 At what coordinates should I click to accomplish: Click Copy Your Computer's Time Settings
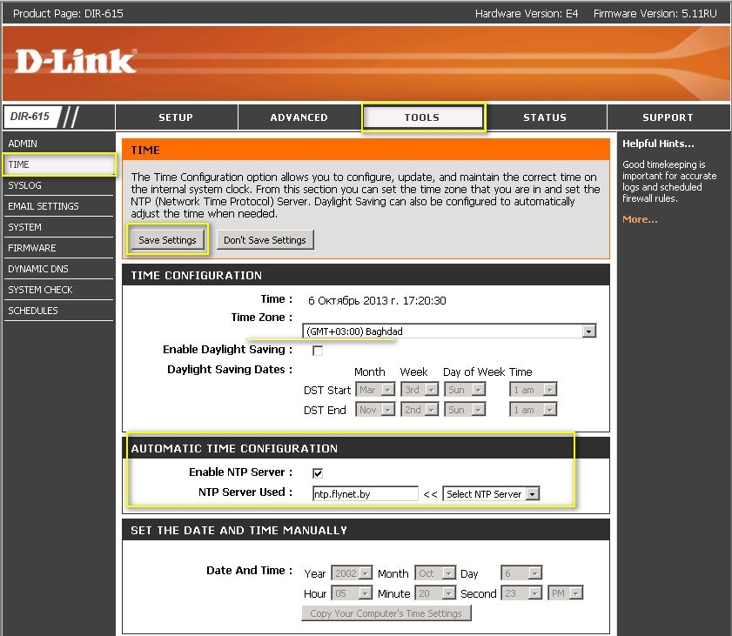[386, 613]
